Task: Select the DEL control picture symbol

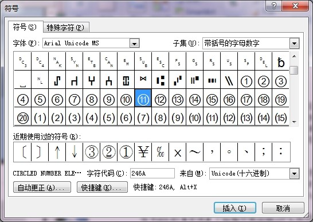Action: (264, 61)
